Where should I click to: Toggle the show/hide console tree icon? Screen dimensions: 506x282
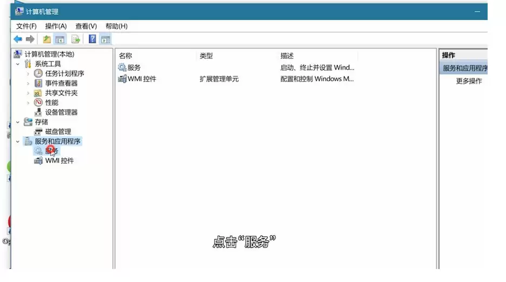coord(60,39)
